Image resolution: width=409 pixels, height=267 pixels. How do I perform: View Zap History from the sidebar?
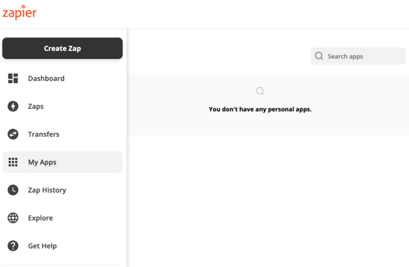coord(62,190)
